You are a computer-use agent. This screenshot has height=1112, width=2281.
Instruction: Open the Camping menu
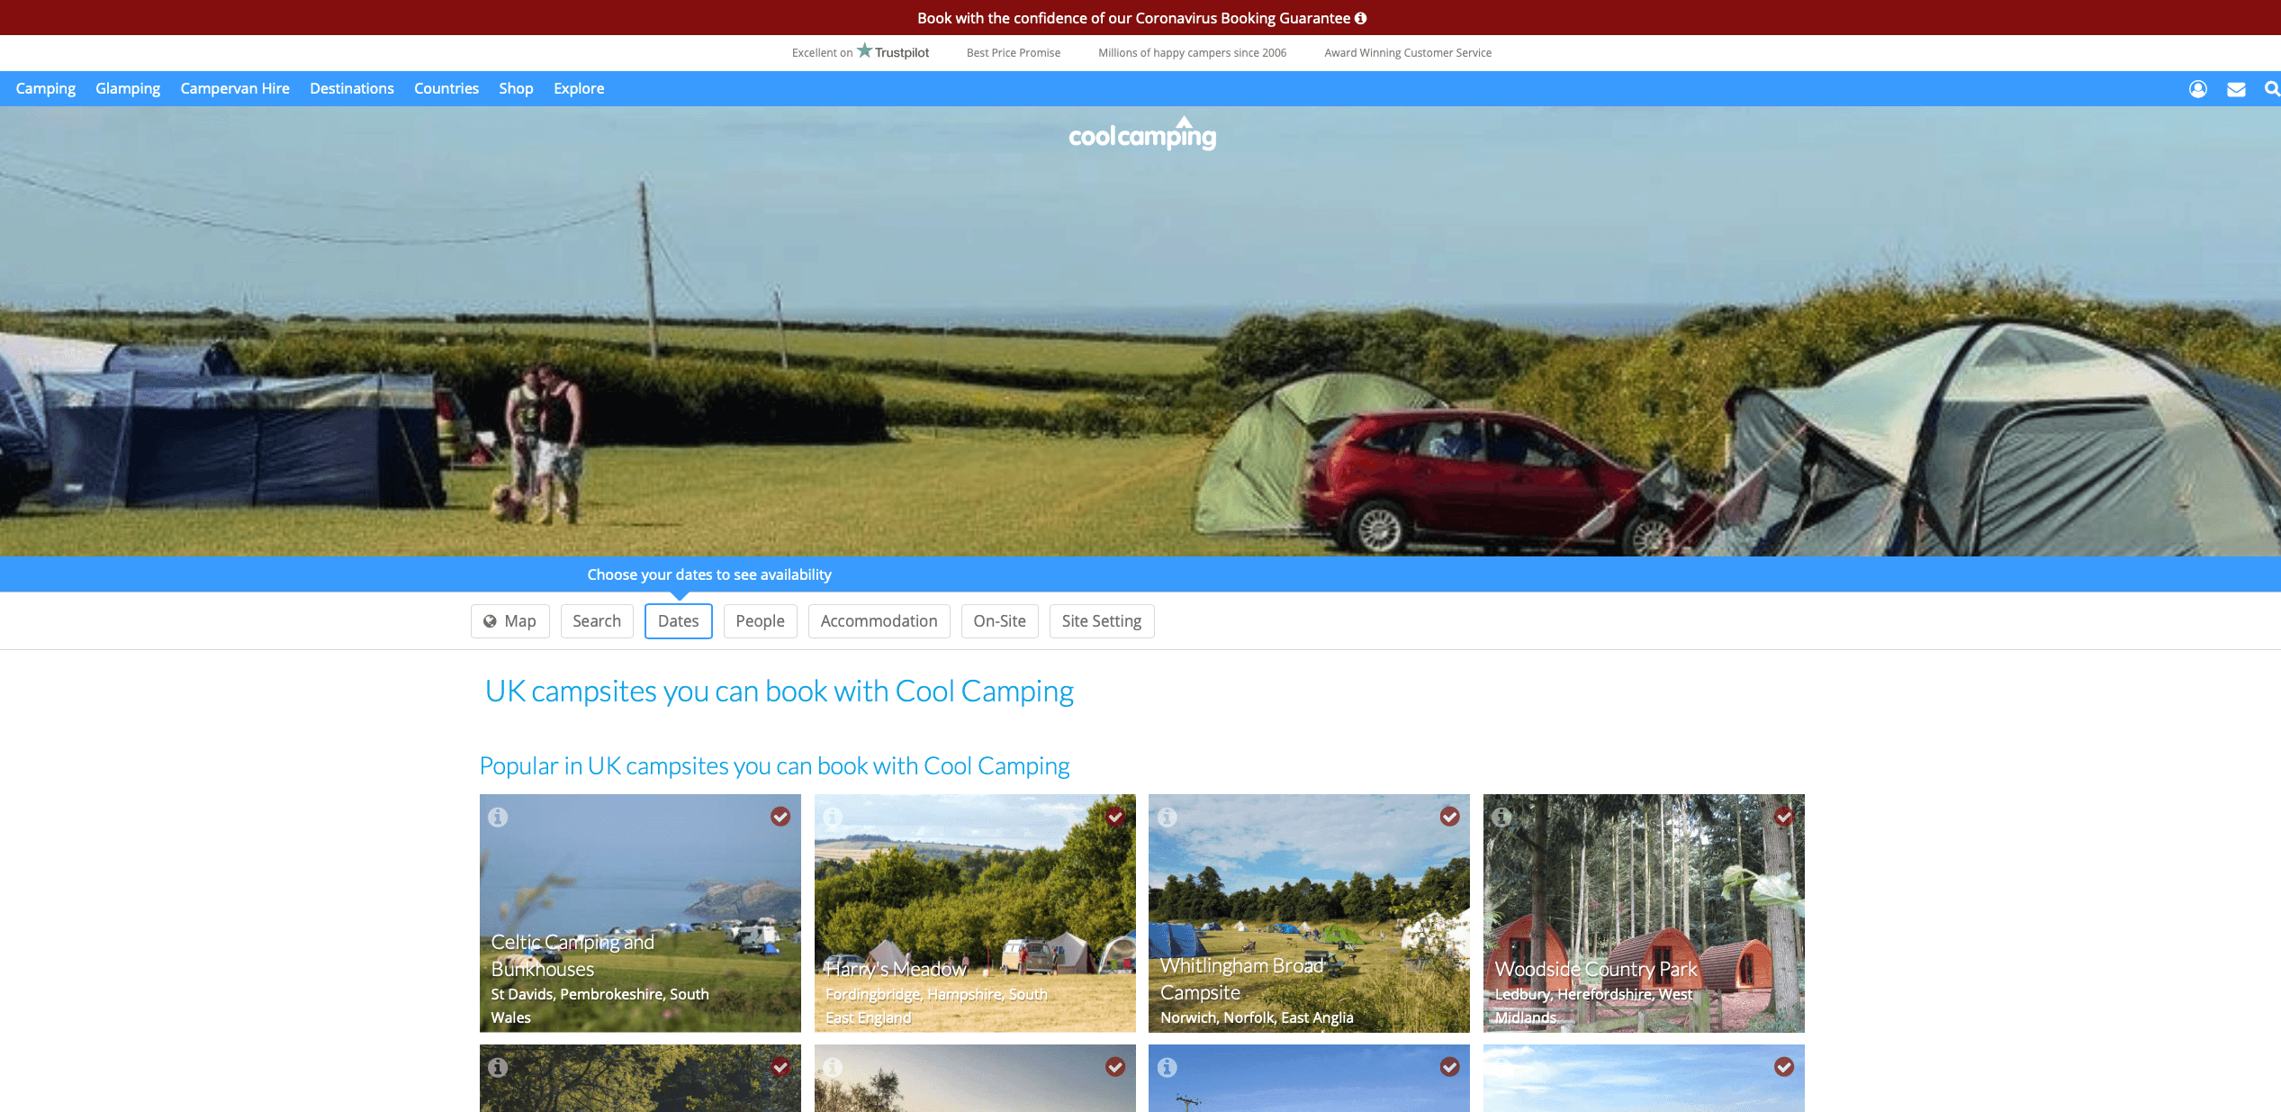(x=46, y=88)
